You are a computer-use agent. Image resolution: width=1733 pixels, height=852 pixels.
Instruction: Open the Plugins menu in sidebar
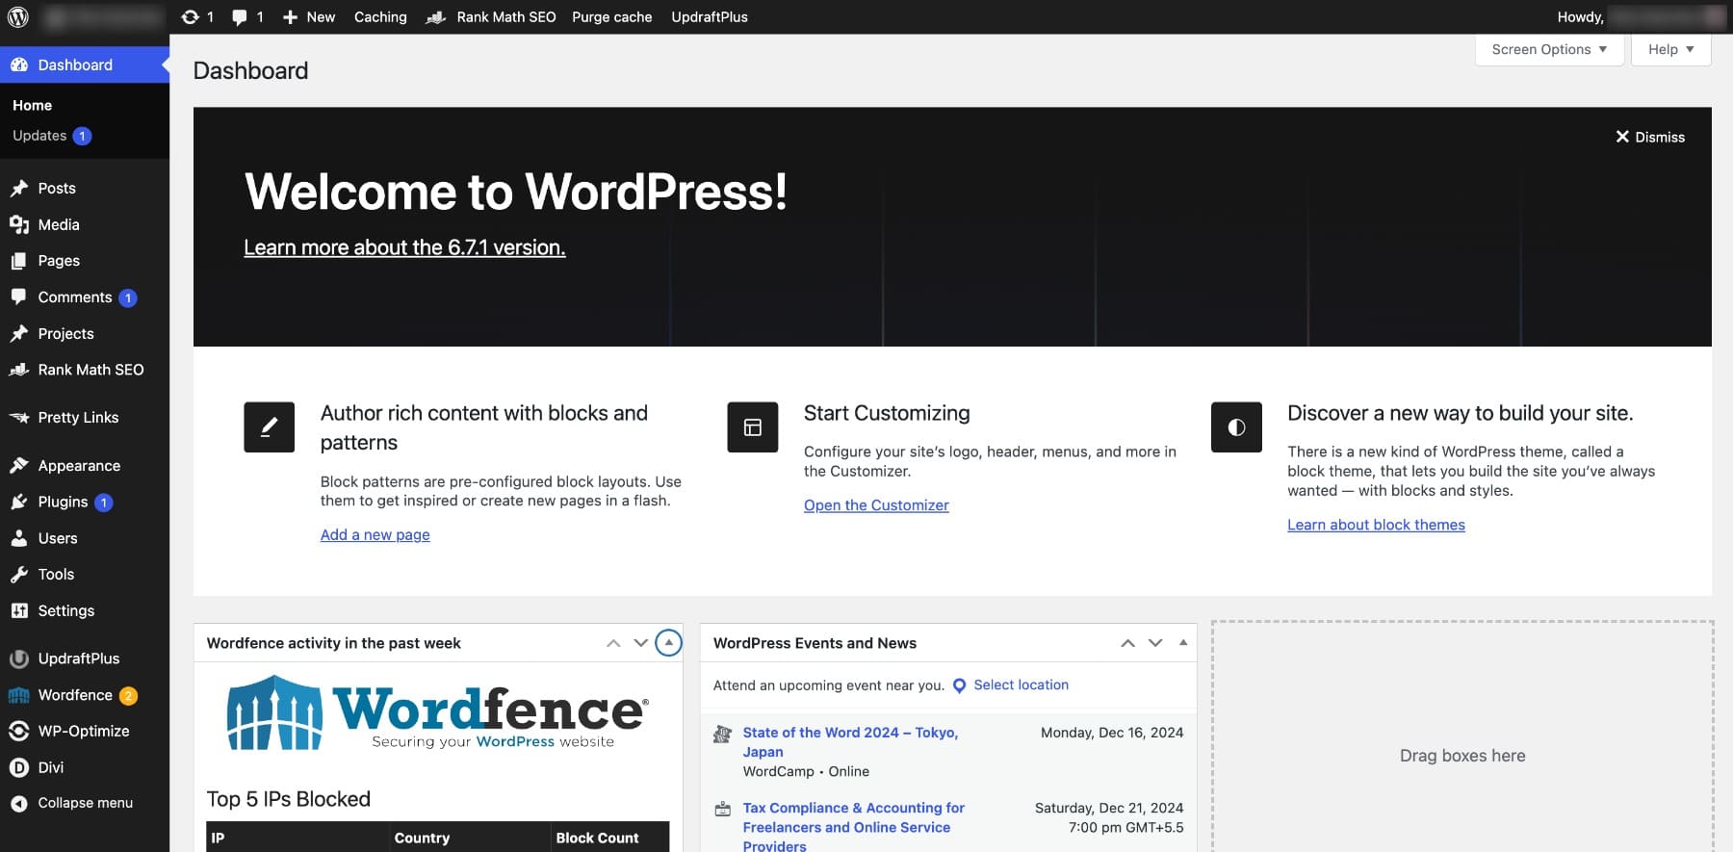63,502
